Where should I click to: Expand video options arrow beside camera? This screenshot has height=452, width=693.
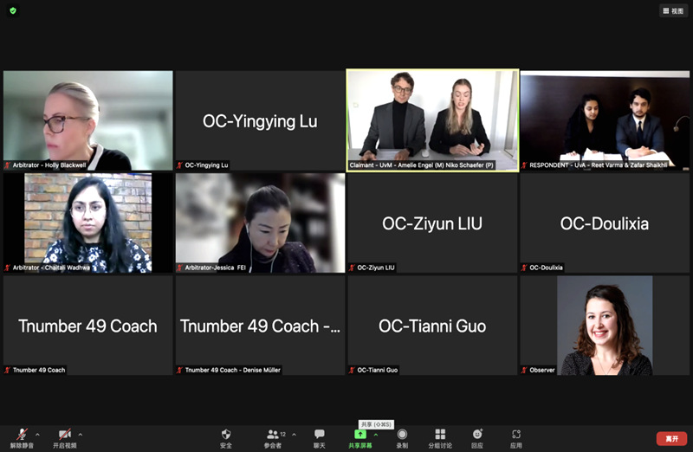tap(81, 435)
